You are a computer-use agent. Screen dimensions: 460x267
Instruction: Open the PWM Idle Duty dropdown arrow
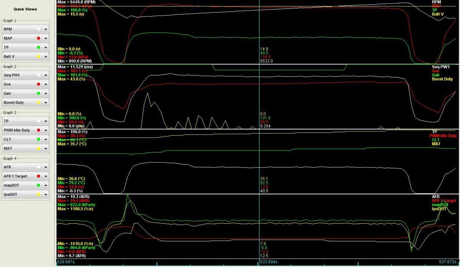pyautogui.click(x=46, y=130)
